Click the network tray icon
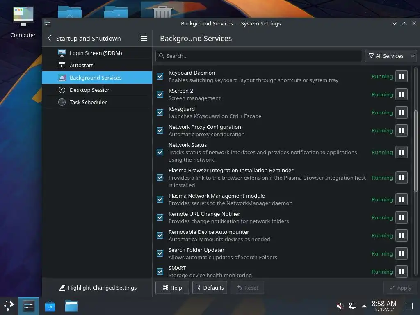Image resolution: width=420 pixels, height=315 pixels. (x=352, y=306)
